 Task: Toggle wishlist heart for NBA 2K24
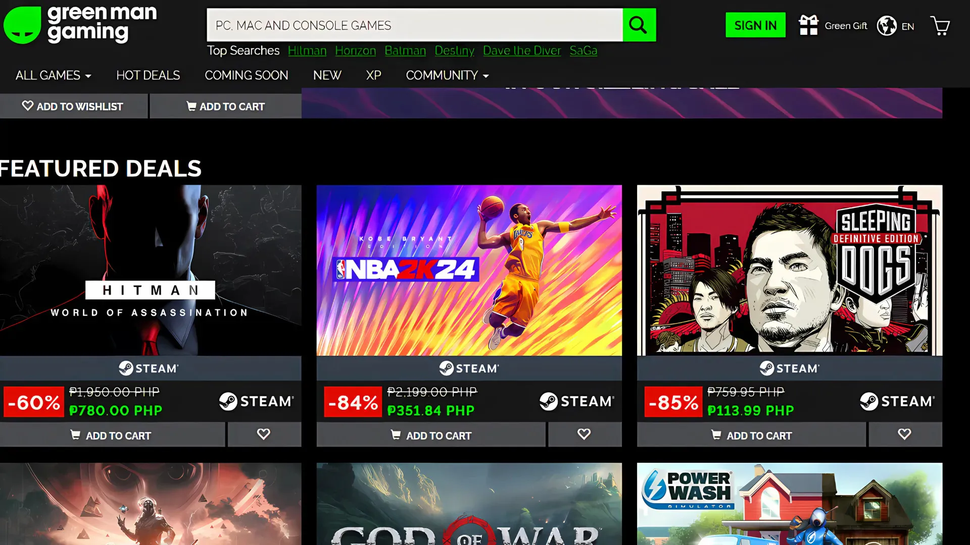coord(585,434)
